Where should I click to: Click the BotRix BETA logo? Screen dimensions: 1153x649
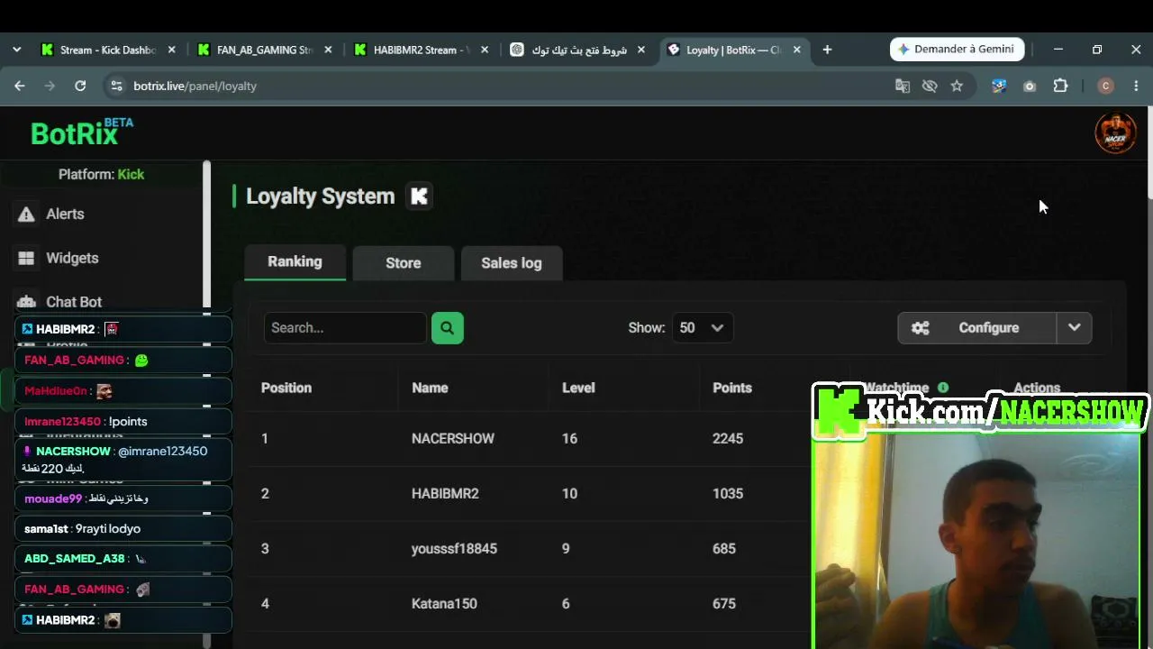click(82, 133)
